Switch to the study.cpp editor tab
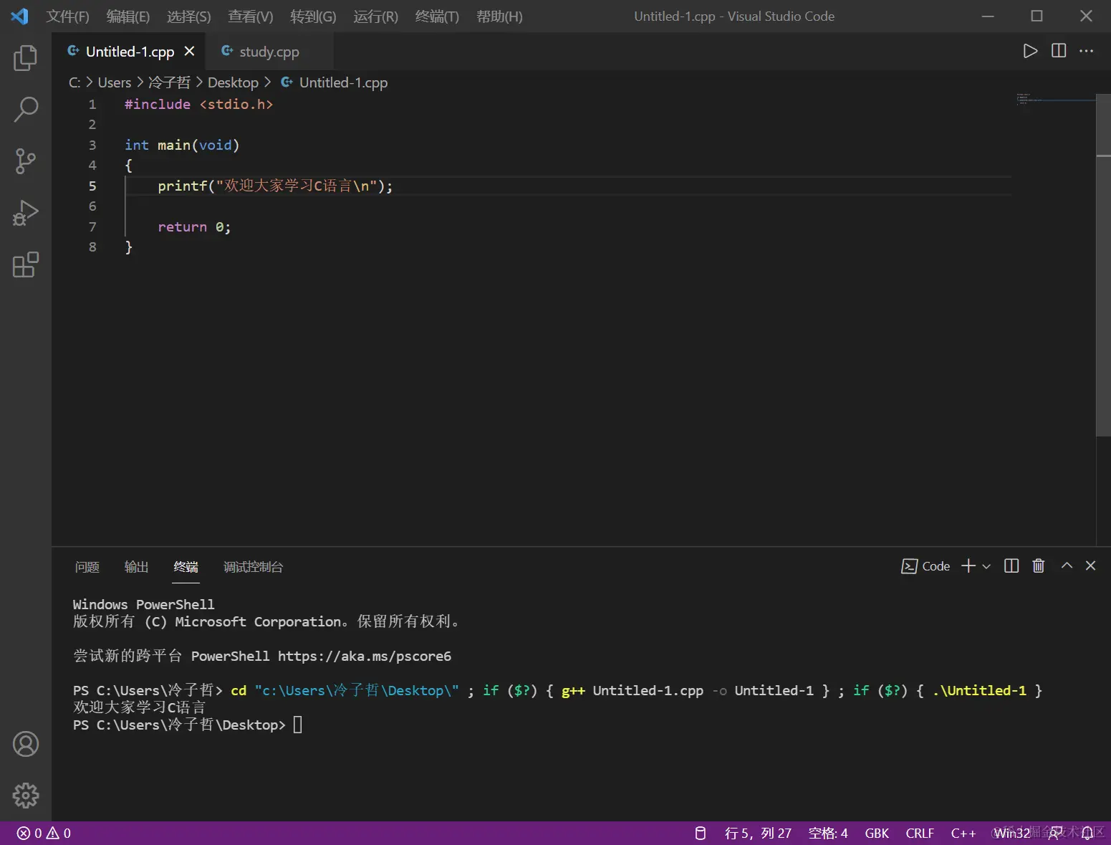The image size is (1111, 845). pos(269,52)
